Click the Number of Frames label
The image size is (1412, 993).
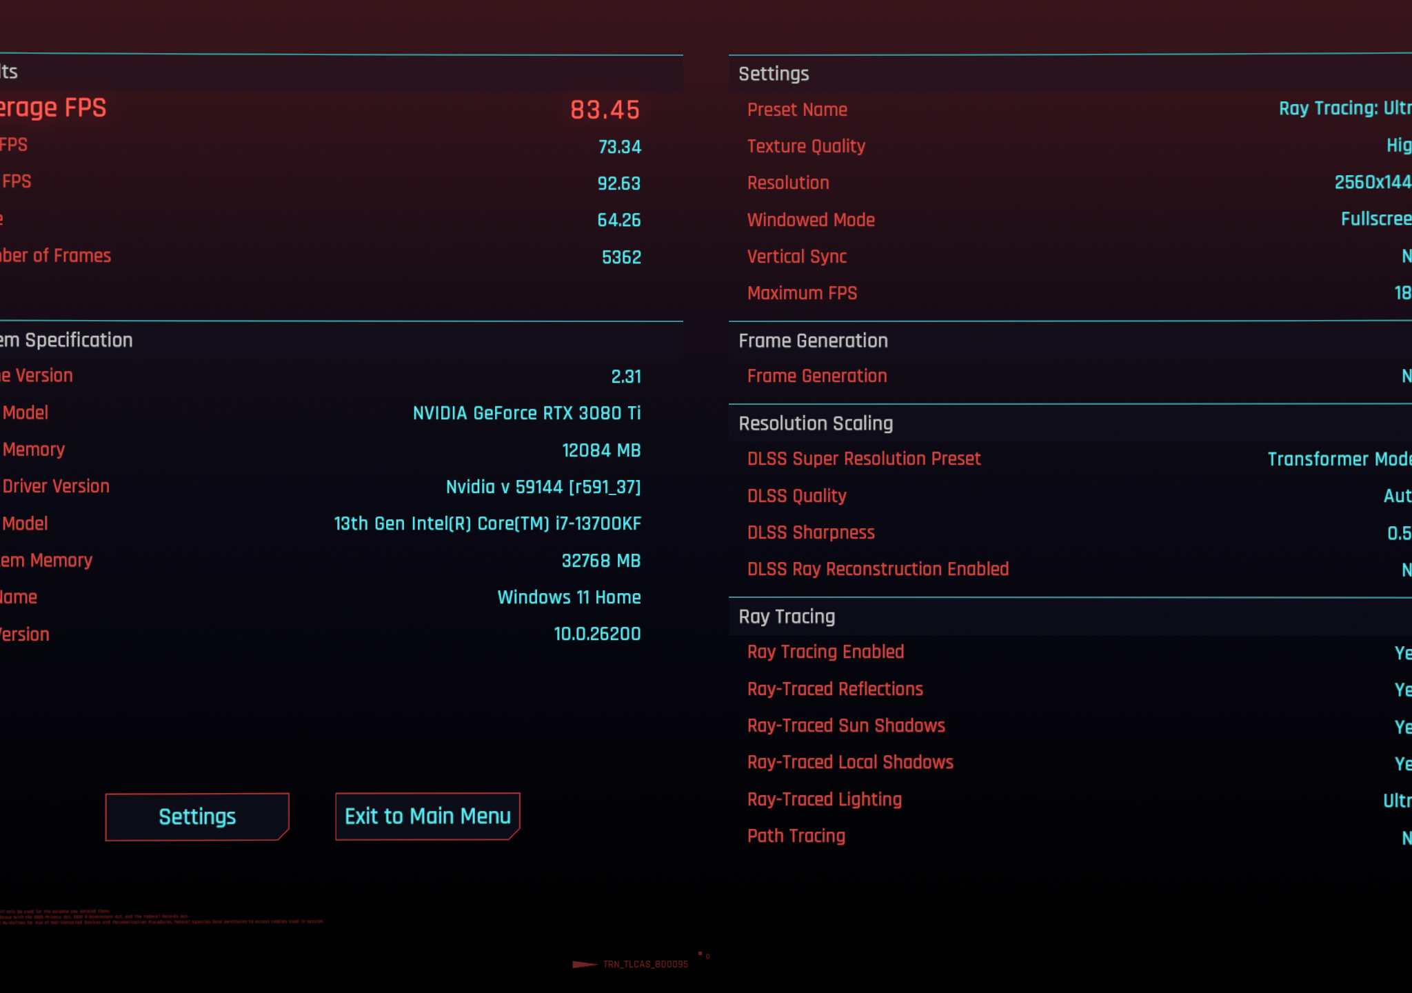pos(55,256)
